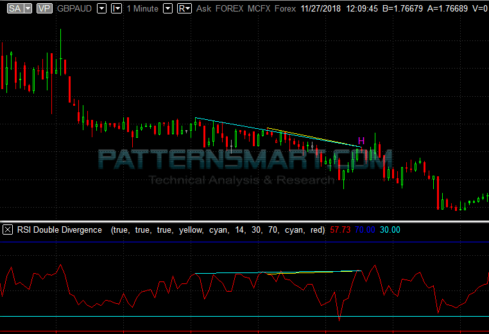Click the bid value B=1.76679

(402, 8)
